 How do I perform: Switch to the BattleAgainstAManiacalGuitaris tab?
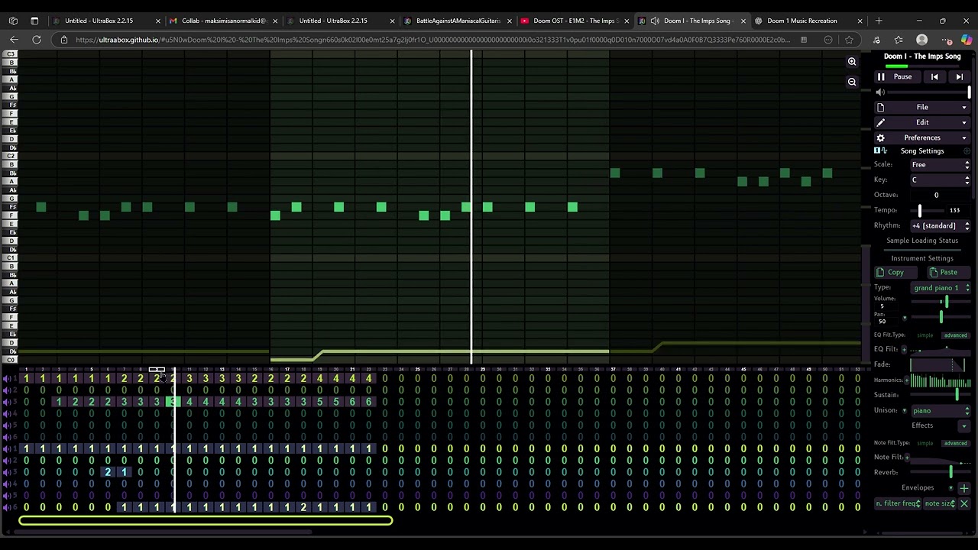[x=458, y=21]
